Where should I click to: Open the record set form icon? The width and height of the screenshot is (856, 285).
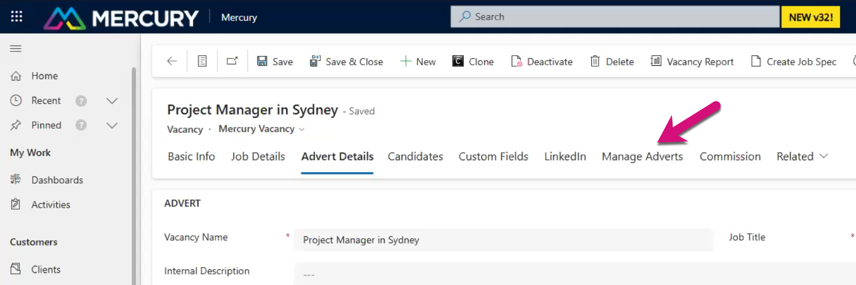pos(202,61)
